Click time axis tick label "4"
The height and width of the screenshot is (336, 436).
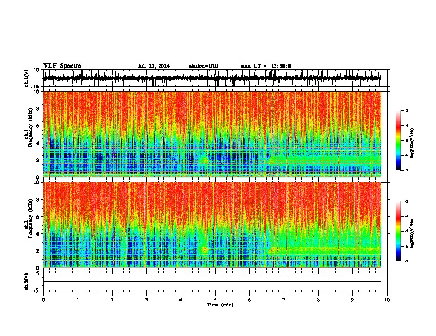(x=181, y=300)
